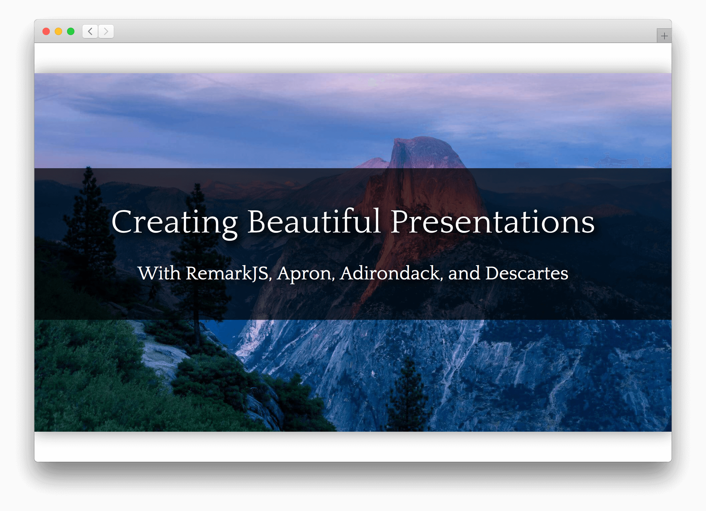Click the browser back arrow button

pos(90,31)
